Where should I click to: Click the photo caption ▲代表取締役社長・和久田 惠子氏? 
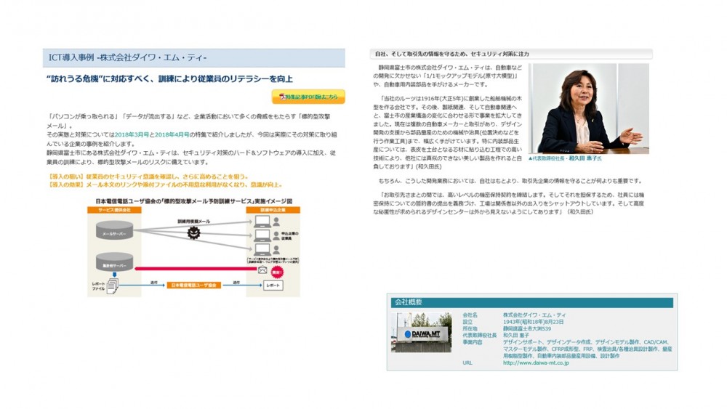coord(565,158)
